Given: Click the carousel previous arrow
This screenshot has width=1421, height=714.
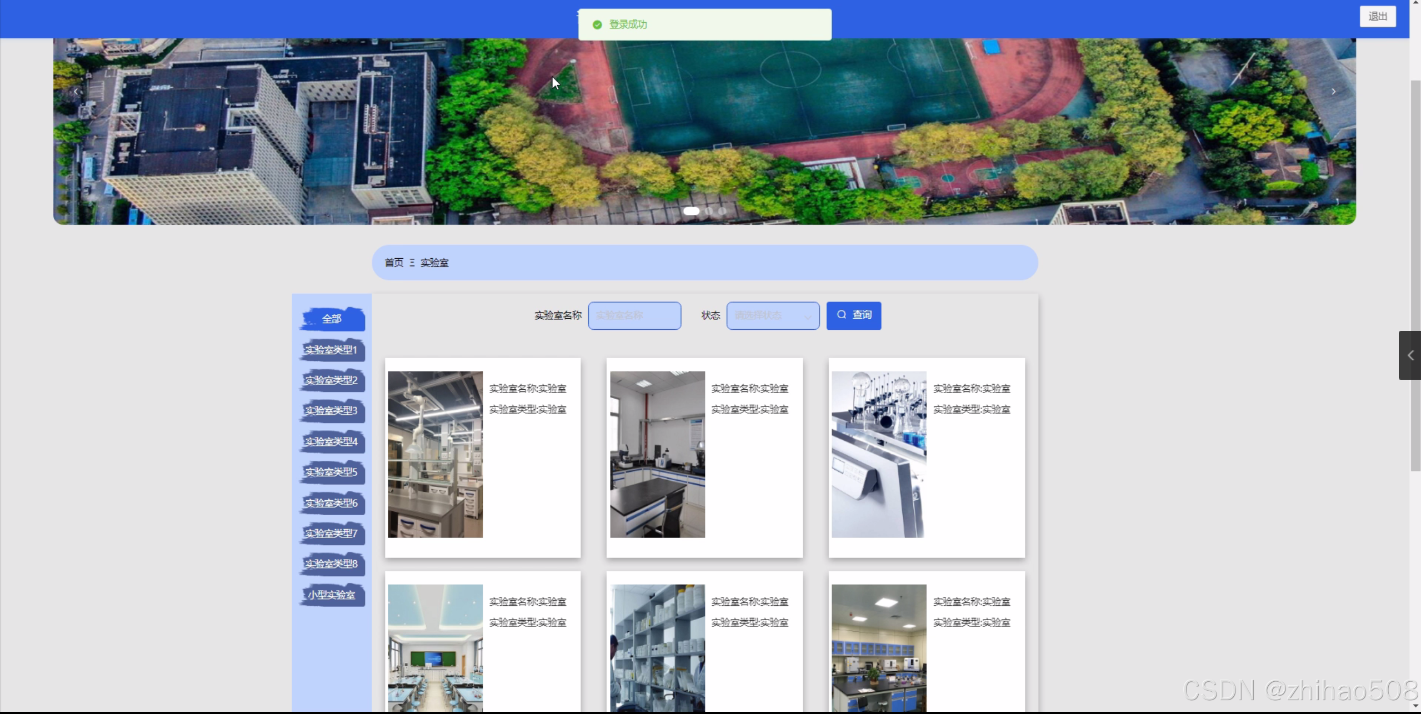Looking at the screenshot, I should [x=76, y=92].
